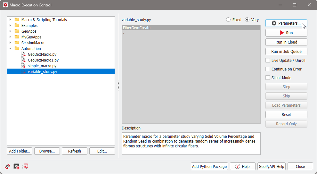
Task: Select the Fixed radio button
Action: point(228,20)
